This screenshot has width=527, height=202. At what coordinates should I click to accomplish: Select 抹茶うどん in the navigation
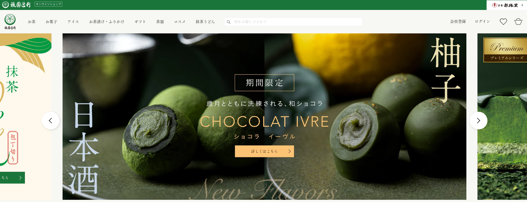tap(205, 22)
